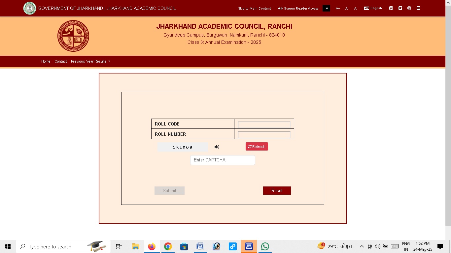Open Windows Task View
451x253 pixels.
coord(119,246)
